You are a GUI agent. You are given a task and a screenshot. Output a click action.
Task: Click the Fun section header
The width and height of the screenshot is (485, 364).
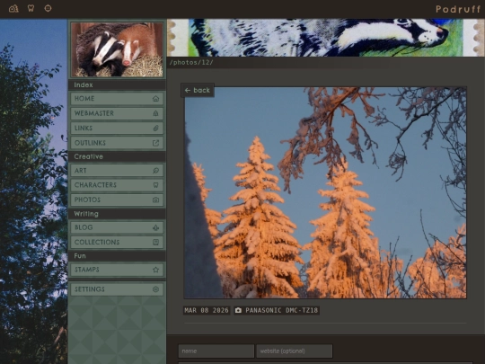(117, 256)
